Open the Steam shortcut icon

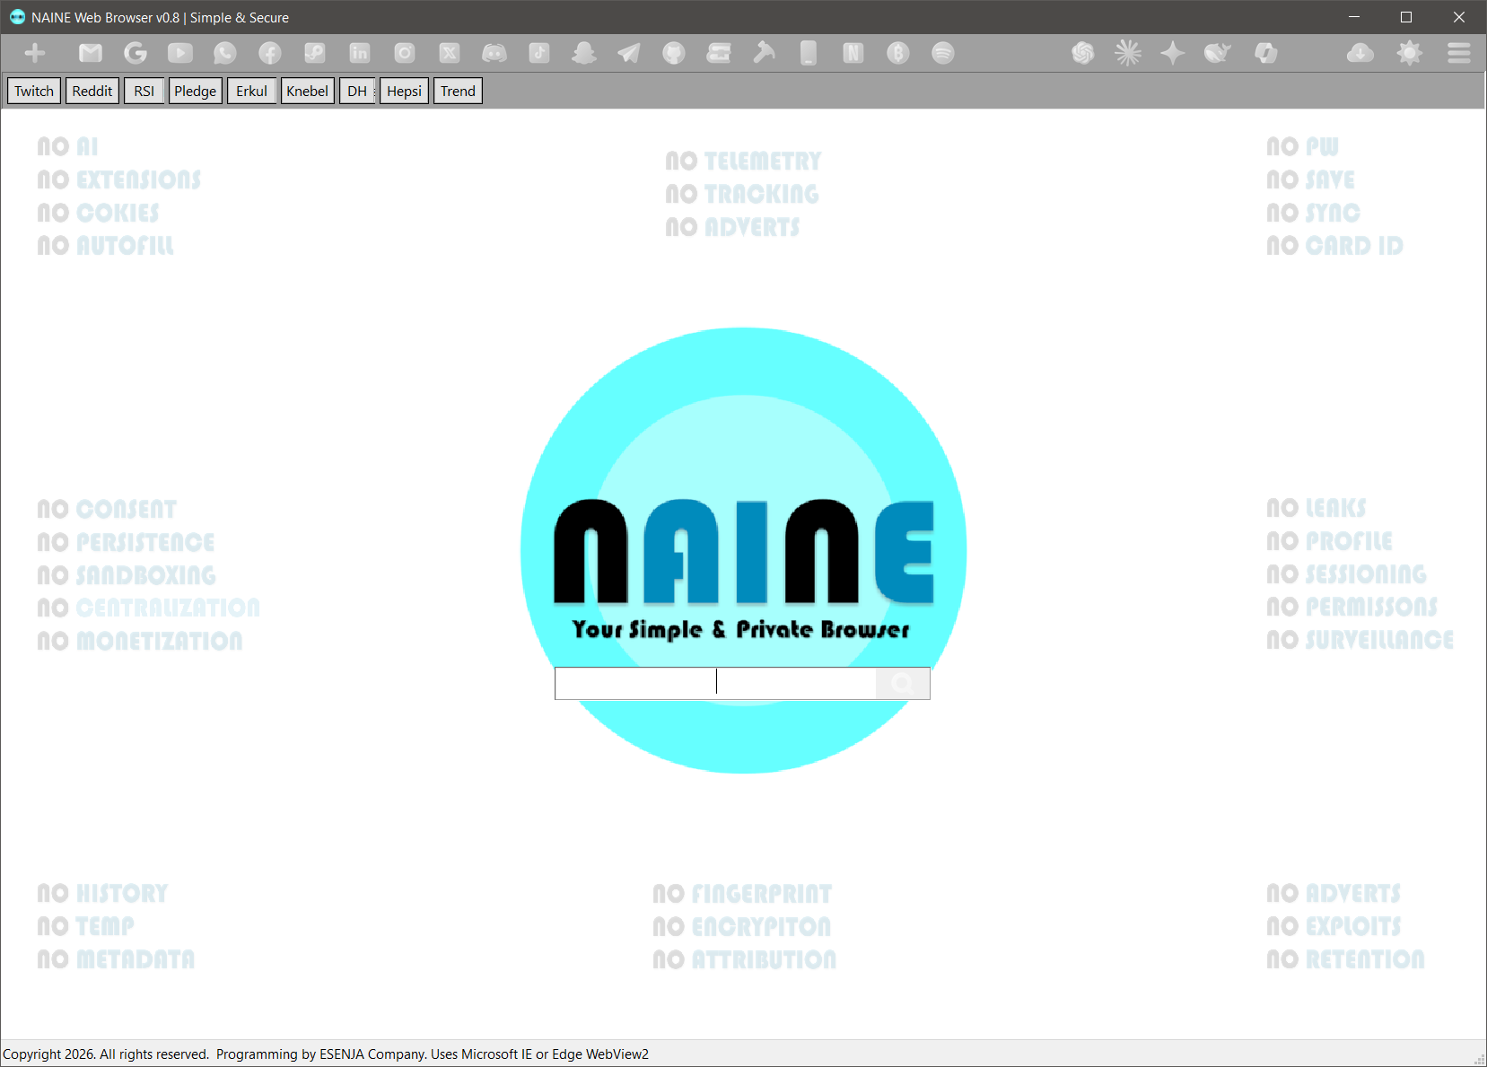click(x=315, y=53)
